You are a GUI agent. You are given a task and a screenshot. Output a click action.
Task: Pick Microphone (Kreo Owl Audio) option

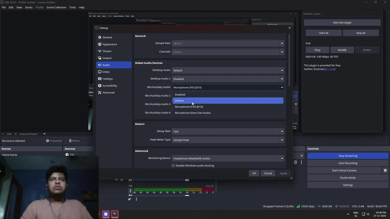click(228, 113)
